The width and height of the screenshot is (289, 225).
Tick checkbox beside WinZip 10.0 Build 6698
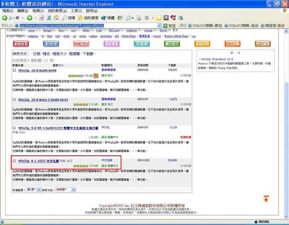click(x=14, y=70)
